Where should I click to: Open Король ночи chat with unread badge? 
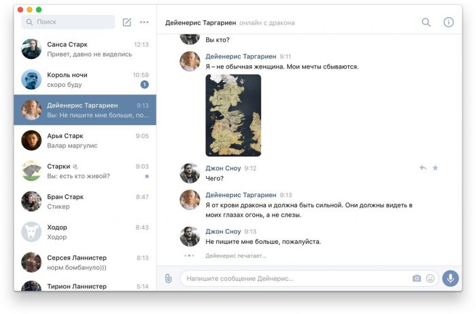tap(85, 80)
